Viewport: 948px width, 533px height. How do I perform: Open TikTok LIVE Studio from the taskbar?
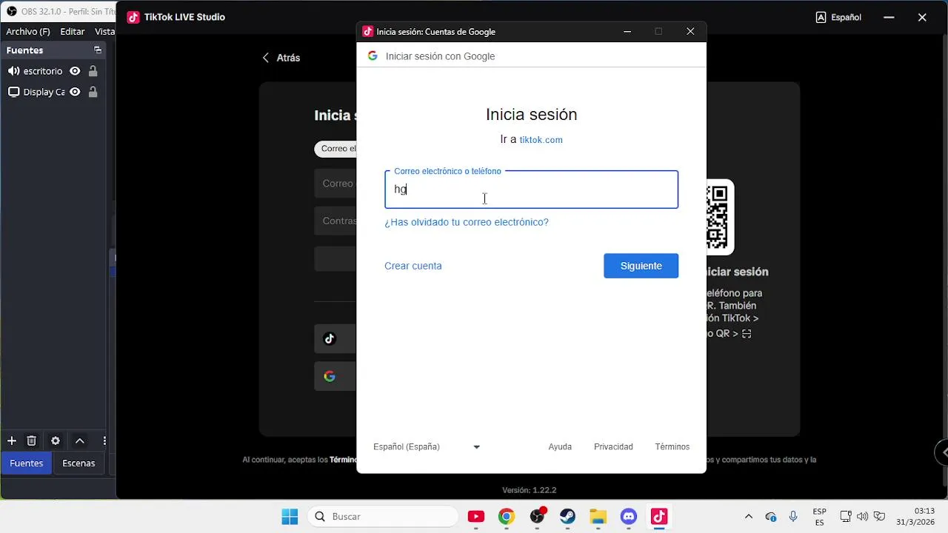coord(659,517)
